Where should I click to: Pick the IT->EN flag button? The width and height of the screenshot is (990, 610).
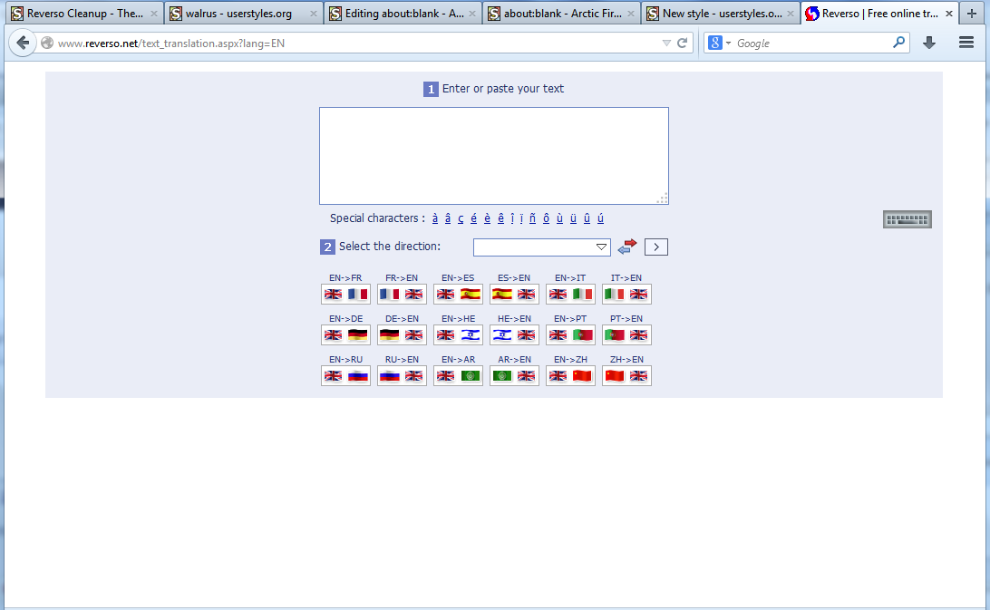626,295
